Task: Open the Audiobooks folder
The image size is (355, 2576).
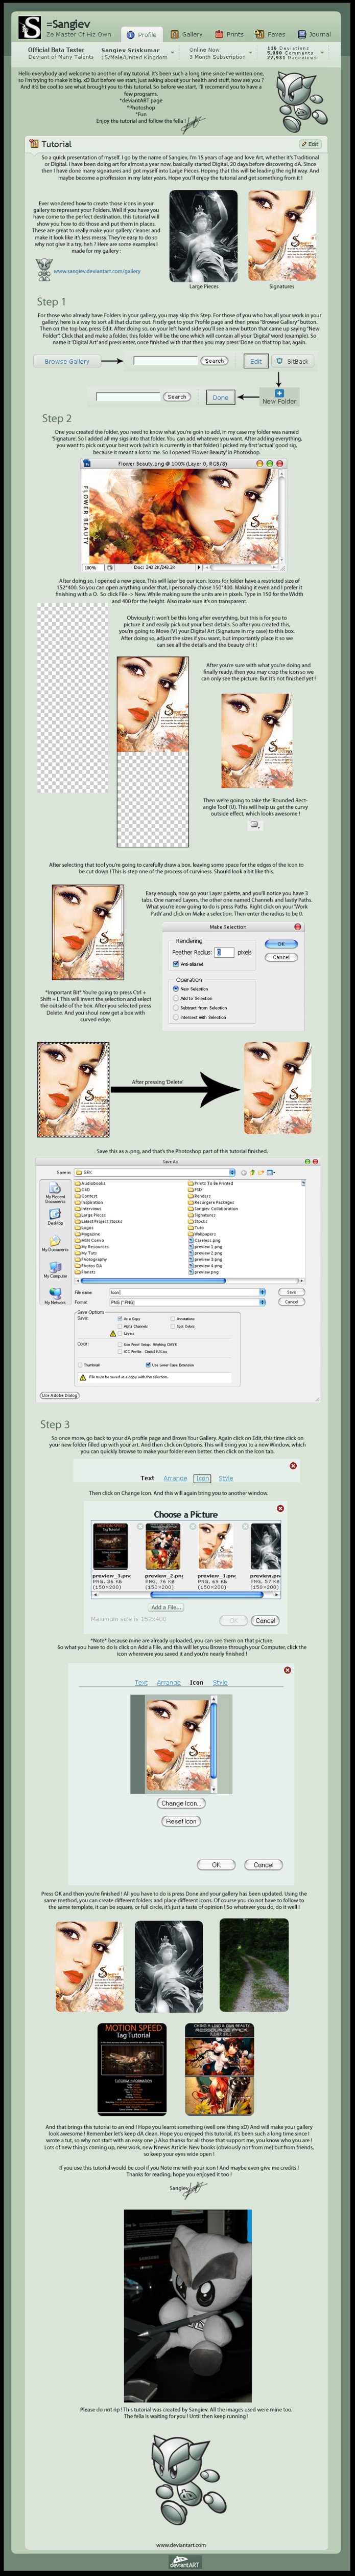Action: tap(91, 1183)
